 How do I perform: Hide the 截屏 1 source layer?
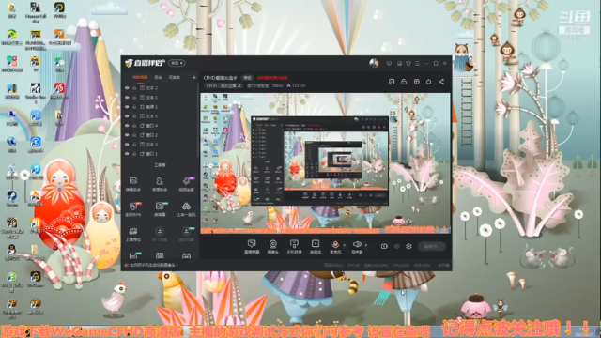(127, 107)
